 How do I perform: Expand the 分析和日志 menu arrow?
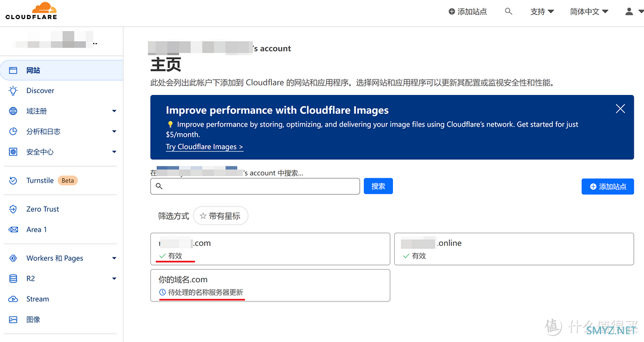[114, 131]
